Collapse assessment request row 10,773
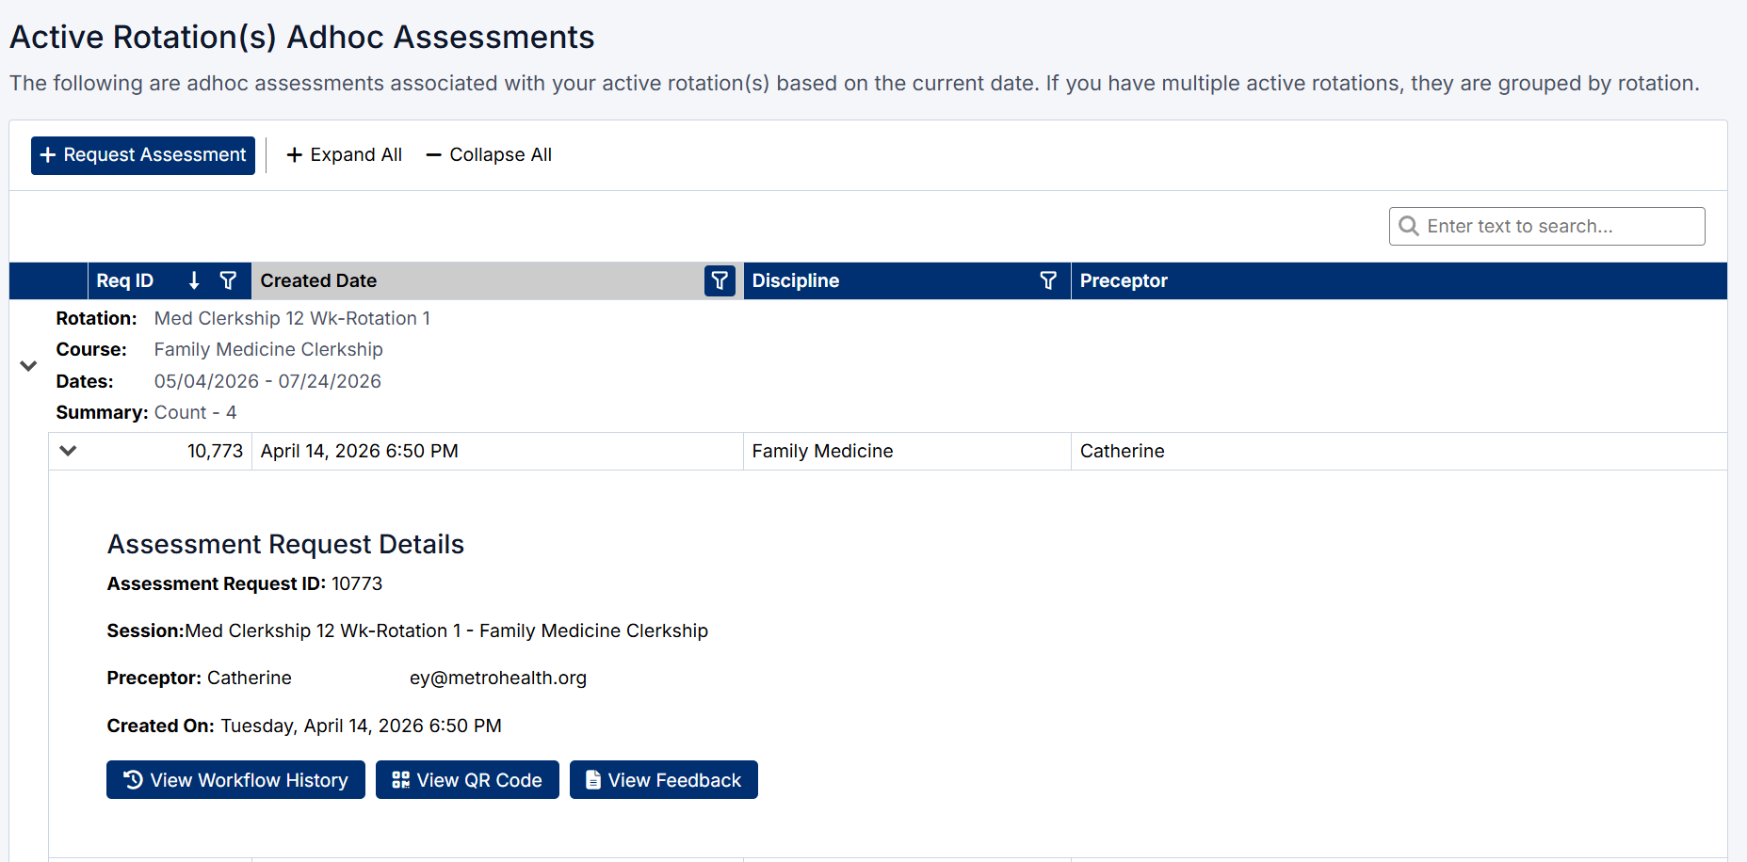This screenshot has height=862, width=1747. pos(67,451)
